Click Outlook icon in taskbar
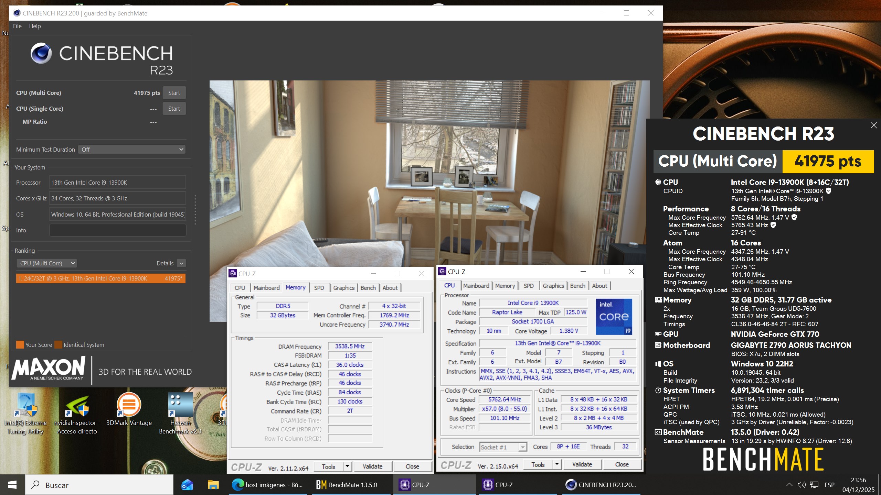The height and width of the screenshot is (495, 881). (187, 485)
